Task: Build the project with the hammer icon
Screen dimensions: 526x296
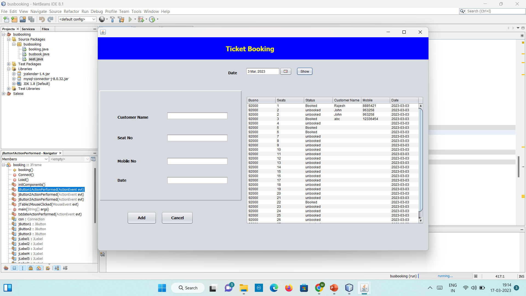Action: 113,19
